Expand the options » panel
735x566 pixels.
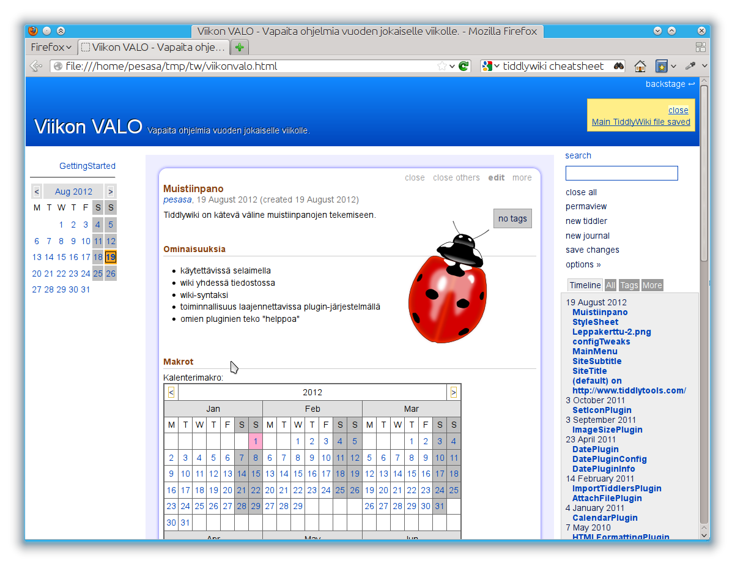pos(583,264)
